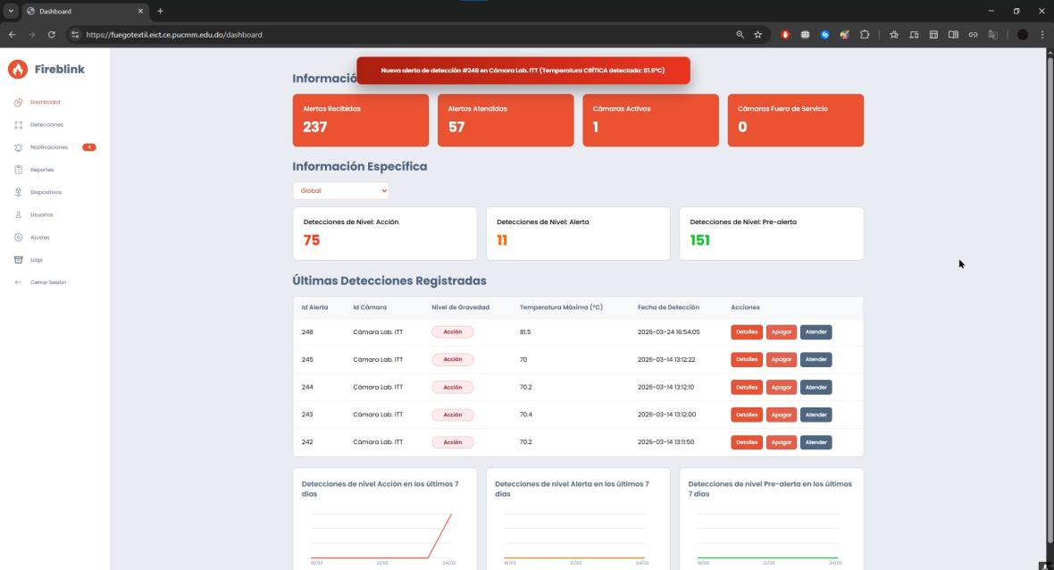Viewport: 1054px width, 570px height.
Task: Click the Fecha de Detección column header
Action: point(668,307)
